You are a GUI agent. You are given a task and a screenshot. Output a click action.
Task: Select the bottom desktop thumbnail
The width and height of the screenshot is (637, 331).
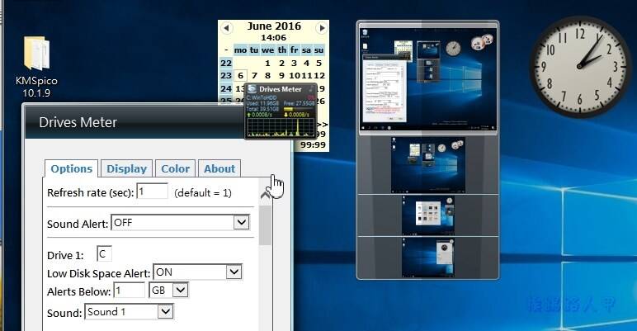point(427,258)
